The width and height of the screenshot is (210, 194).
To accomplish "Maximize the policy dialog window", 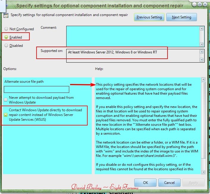I will click(x=200, y=4).
